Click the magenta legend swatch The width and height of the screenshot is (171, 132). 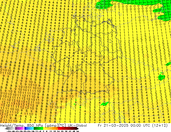pyautogui.click(x=22, y=128)
